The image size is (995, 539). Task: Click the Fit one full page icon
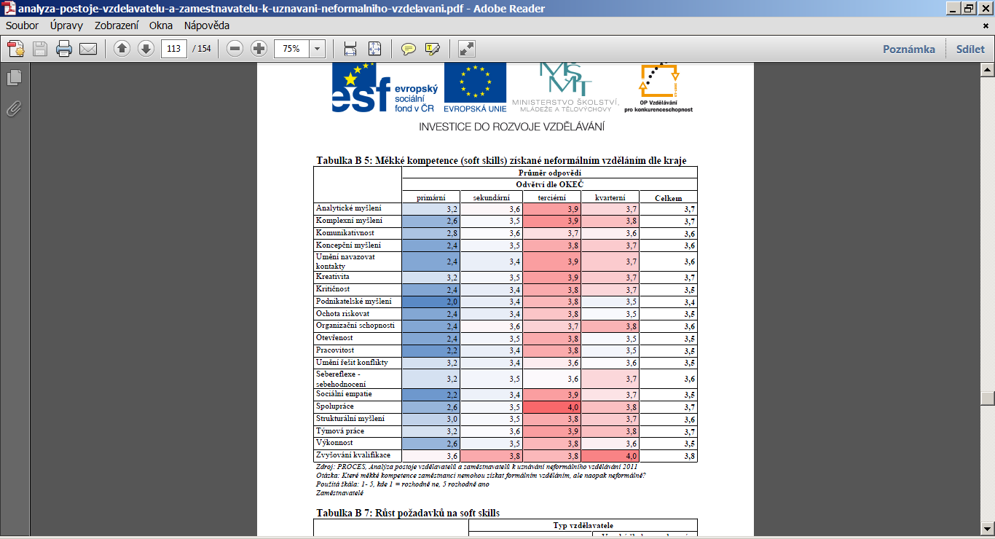[x=374, y=49]
